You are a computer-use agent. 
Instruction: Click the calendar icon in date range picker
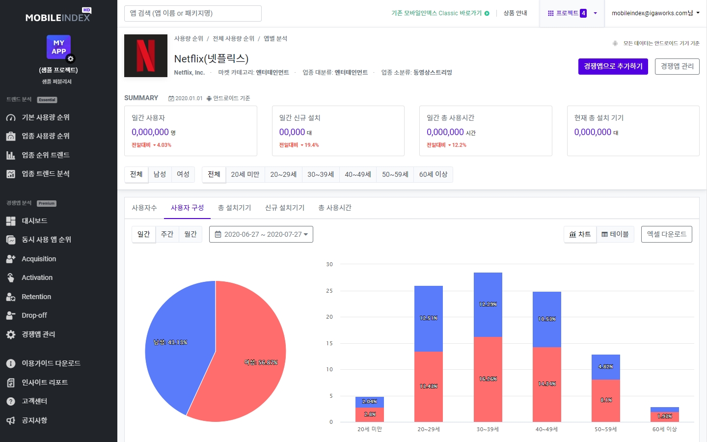[218, 235]
